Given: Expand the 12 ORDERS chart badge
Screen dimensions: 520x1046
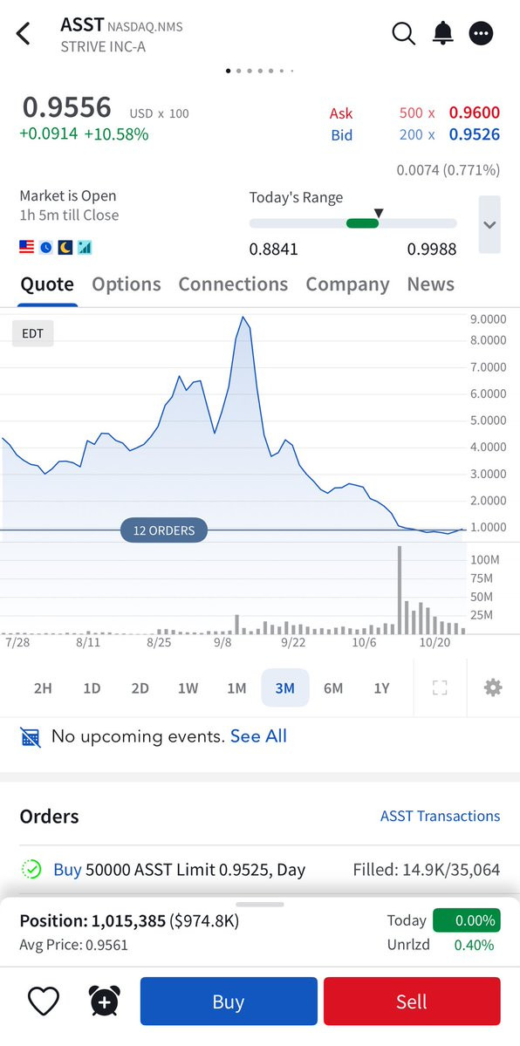Looking at the screenshot, I should [164, 530].
